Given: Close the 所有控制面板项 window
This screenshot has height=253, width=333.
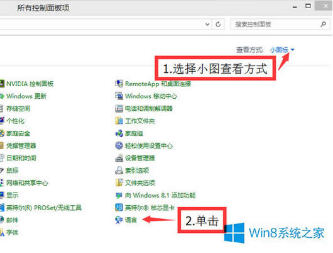Looking at the screenshot, I should click(x=324, y=6).
